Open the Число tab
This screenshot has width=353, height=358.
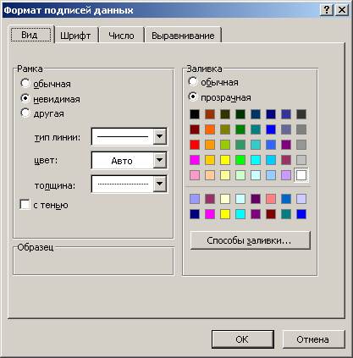(x=121, y=36)
